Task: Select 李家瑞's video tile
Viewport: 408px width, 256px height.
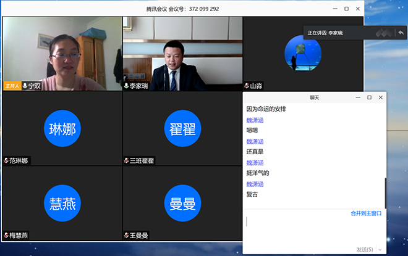Action: tap(182, 54)
